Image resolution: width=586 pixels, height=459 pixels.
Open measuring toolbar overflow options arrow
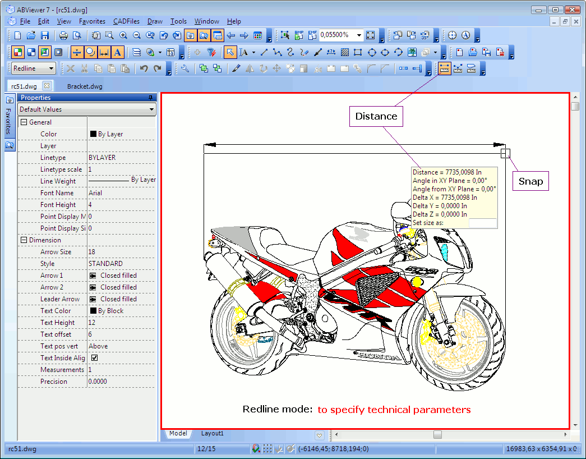coord(483,68)
